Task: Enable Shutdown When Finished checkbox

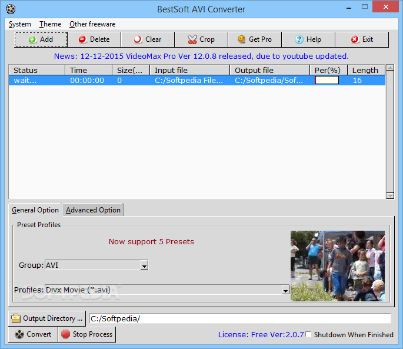Action: point(308,334)
